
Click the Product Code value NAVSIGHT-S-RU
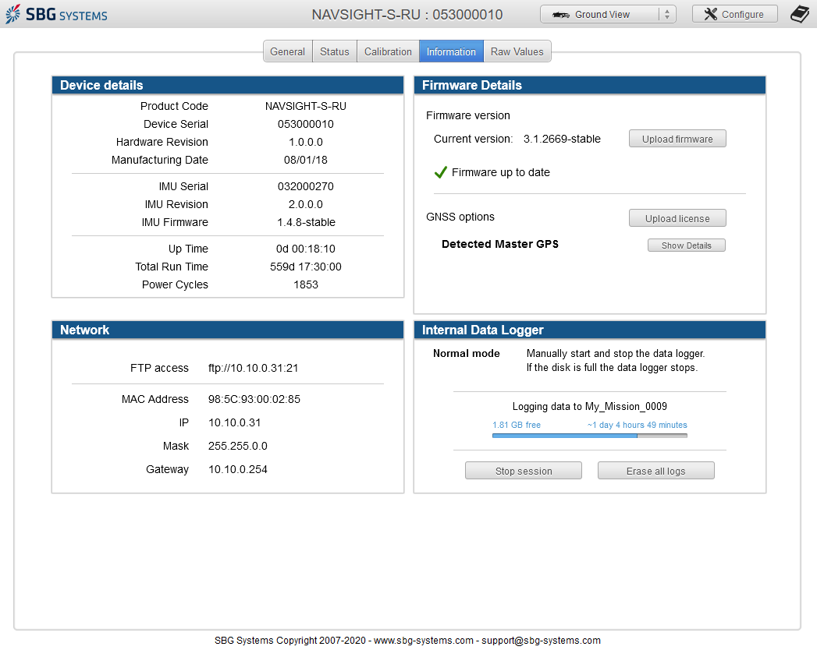pos(306,106)
